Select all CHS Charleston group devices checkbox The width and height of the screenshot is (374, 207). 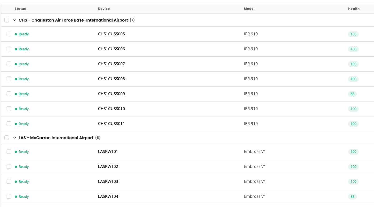pyautogui.click(x=7, y=20)
